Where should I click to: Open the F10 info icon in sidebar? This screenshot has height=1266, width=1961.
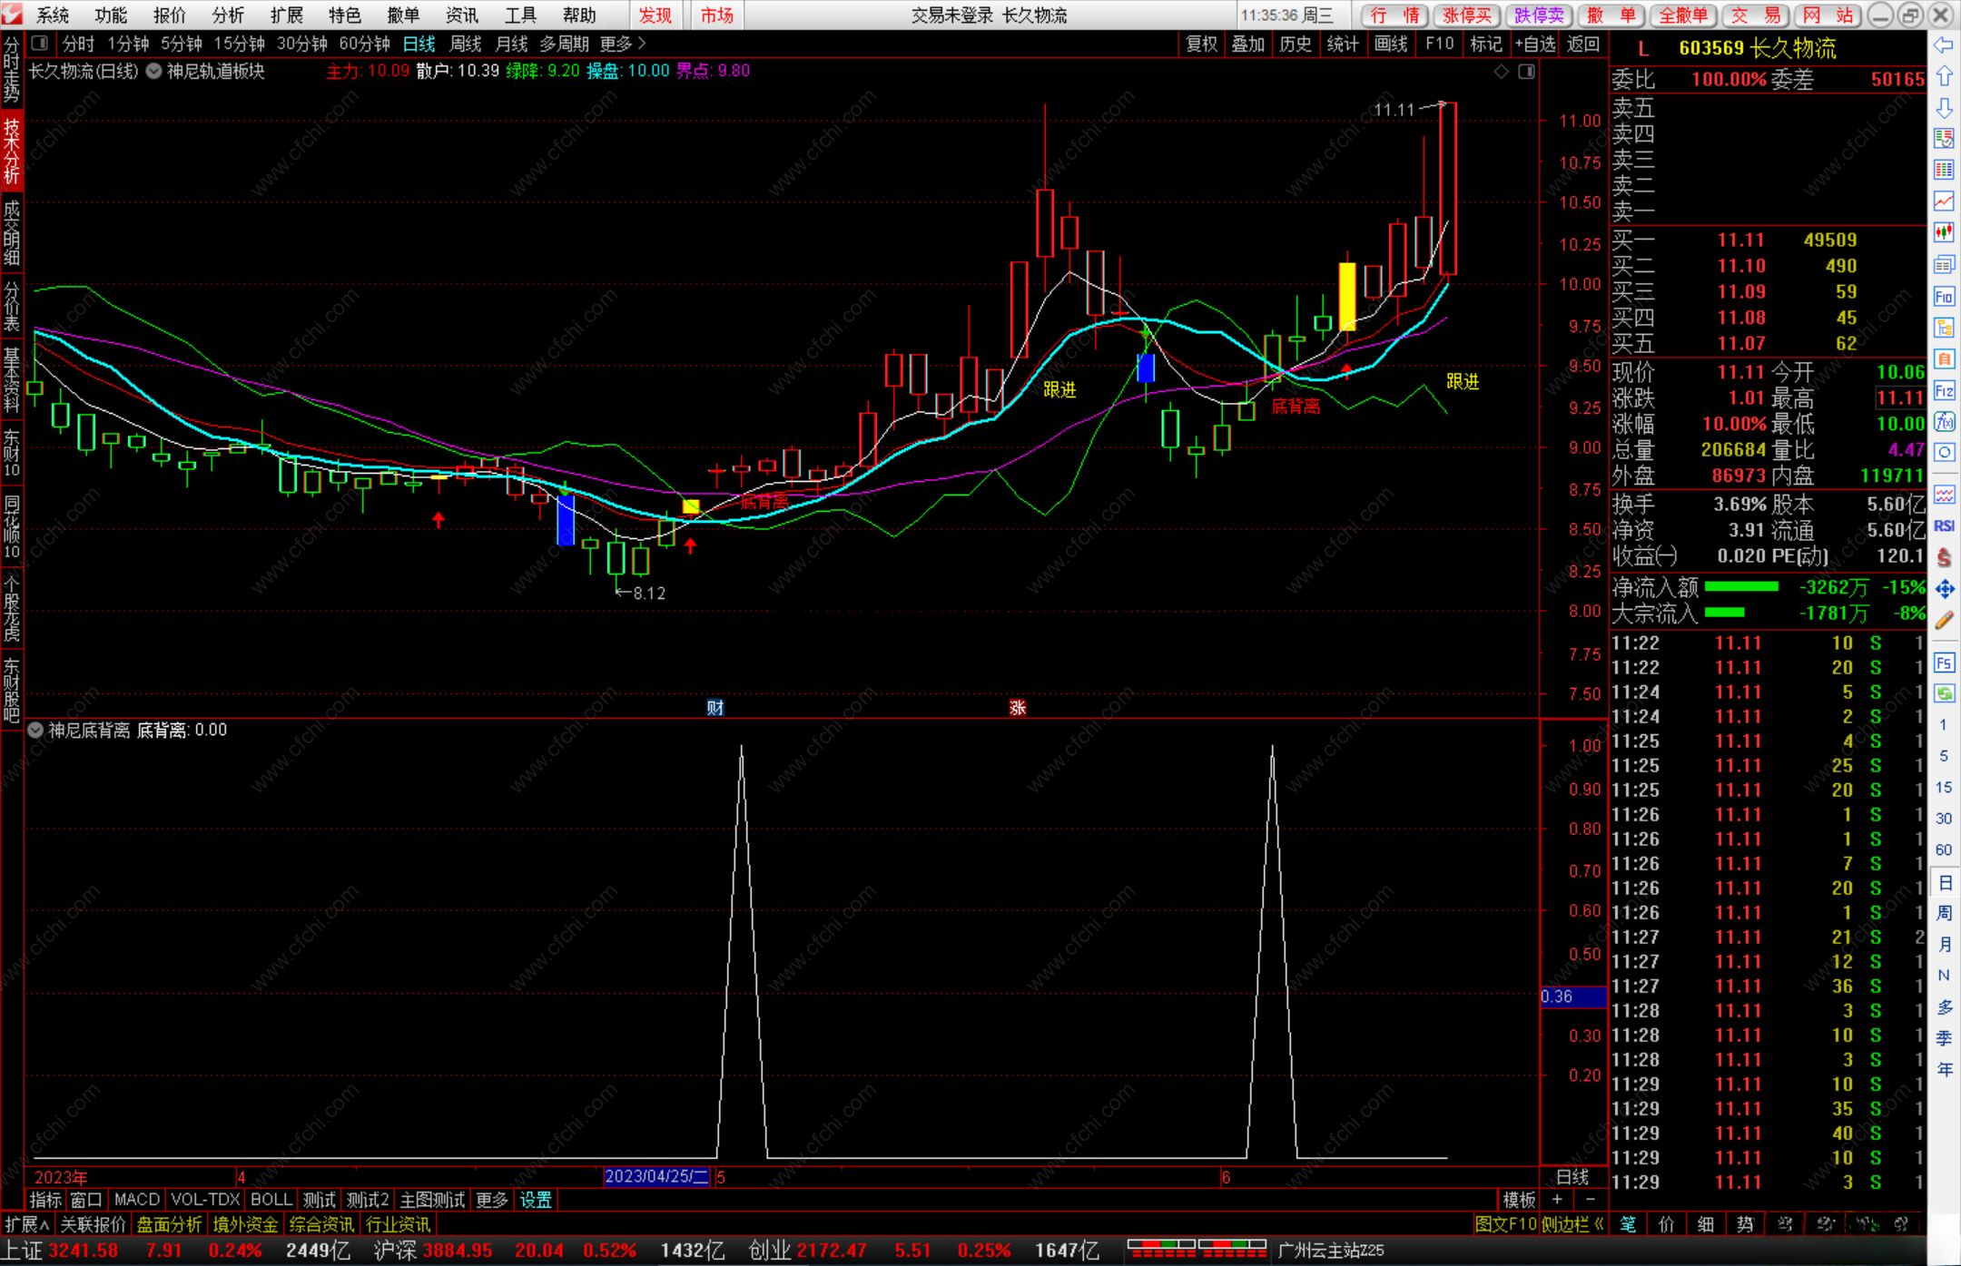pos(1944,297)
